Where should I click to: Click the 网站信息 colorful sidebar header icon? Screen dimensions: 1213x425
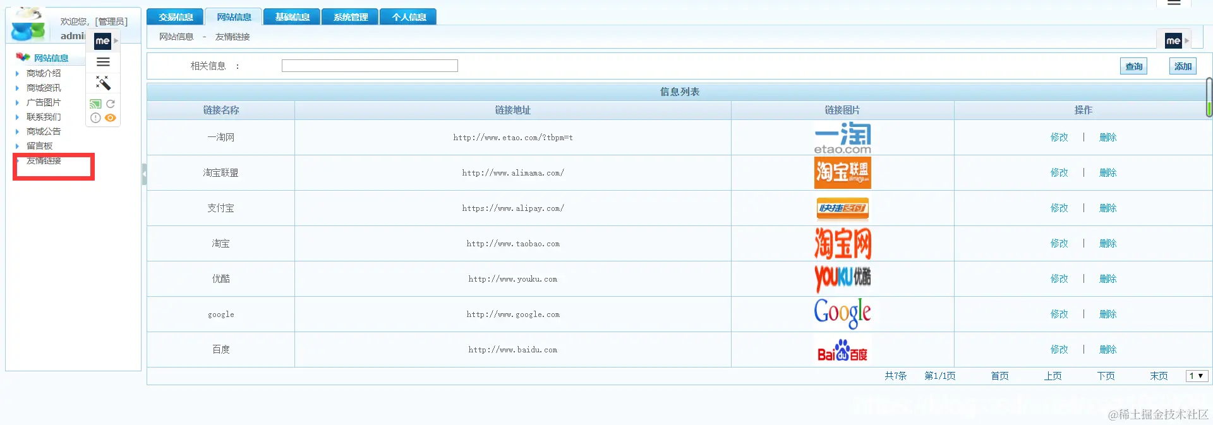23,57
